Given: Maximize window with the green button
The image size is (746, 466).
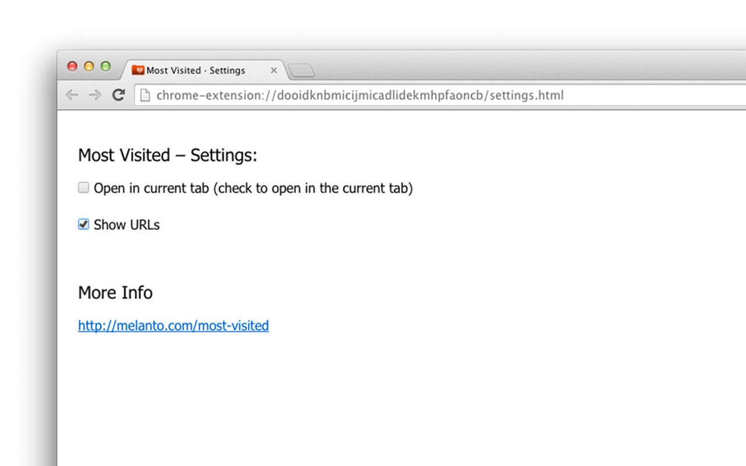Looking at the screenshot, I should (x=105, y=66).
